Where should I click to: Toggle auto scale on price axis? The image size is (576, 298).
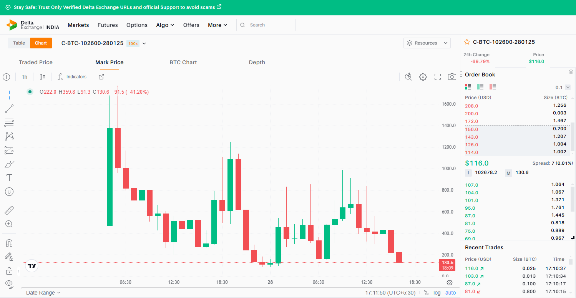[451, 293]
